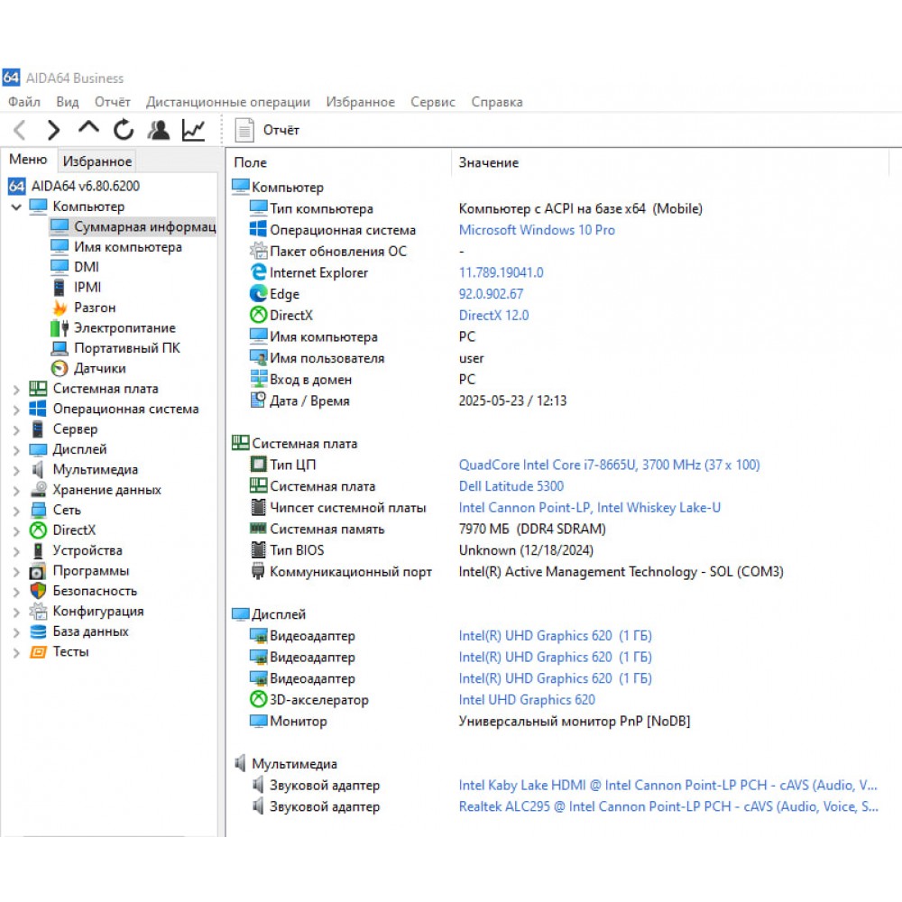Expand the Мультимедиа tree node
The image size is (902, 902).
tap(16, 470)
